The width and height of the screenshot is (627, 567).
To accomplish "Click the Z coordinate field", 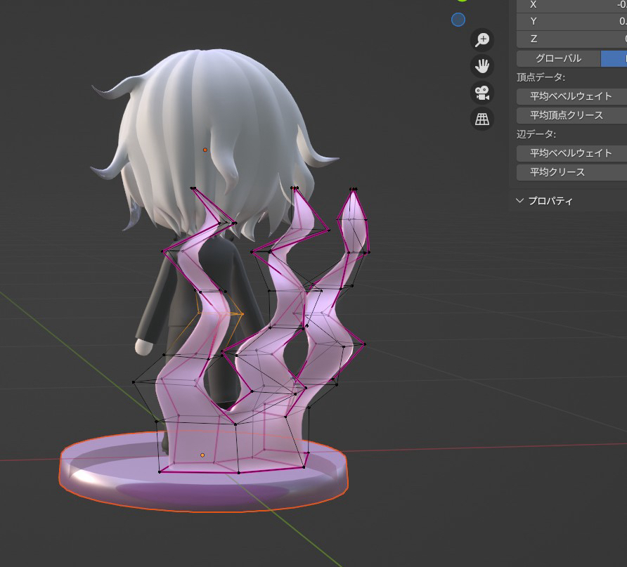I will tap(571, 39).
